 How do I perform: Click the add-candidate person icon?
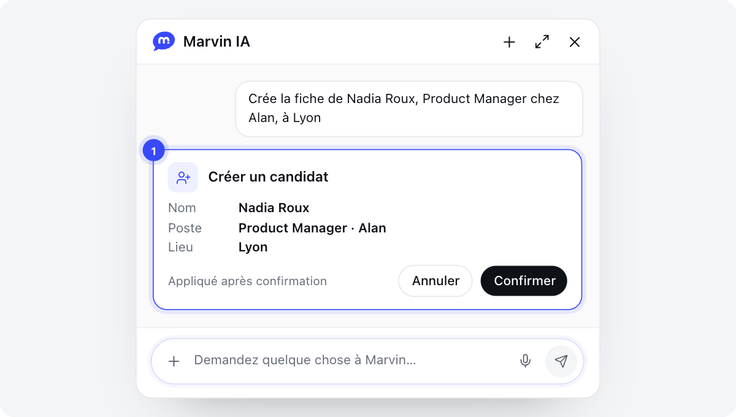point(183,177)
